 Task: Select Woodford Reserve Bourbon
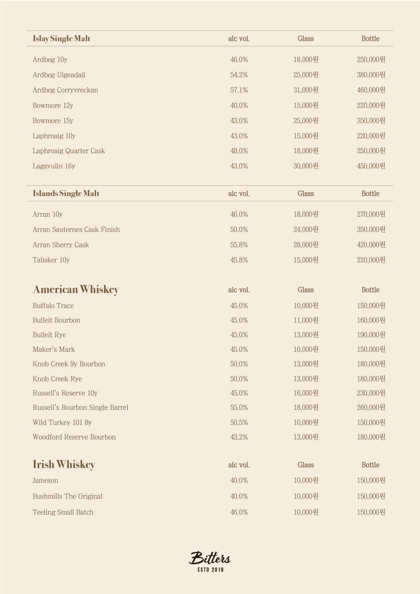pos(74,437)
